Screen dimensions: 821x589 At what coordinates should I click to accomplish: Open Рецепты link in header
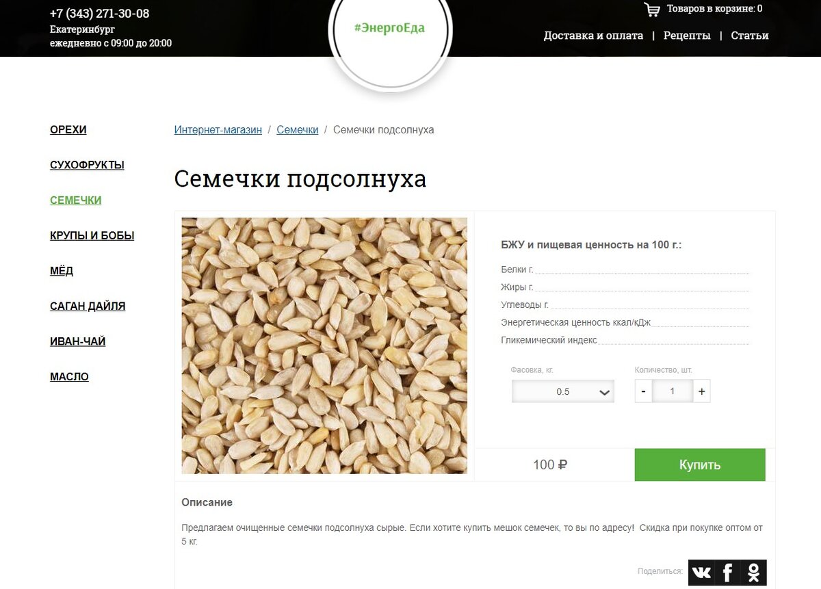tap(687, 36)
